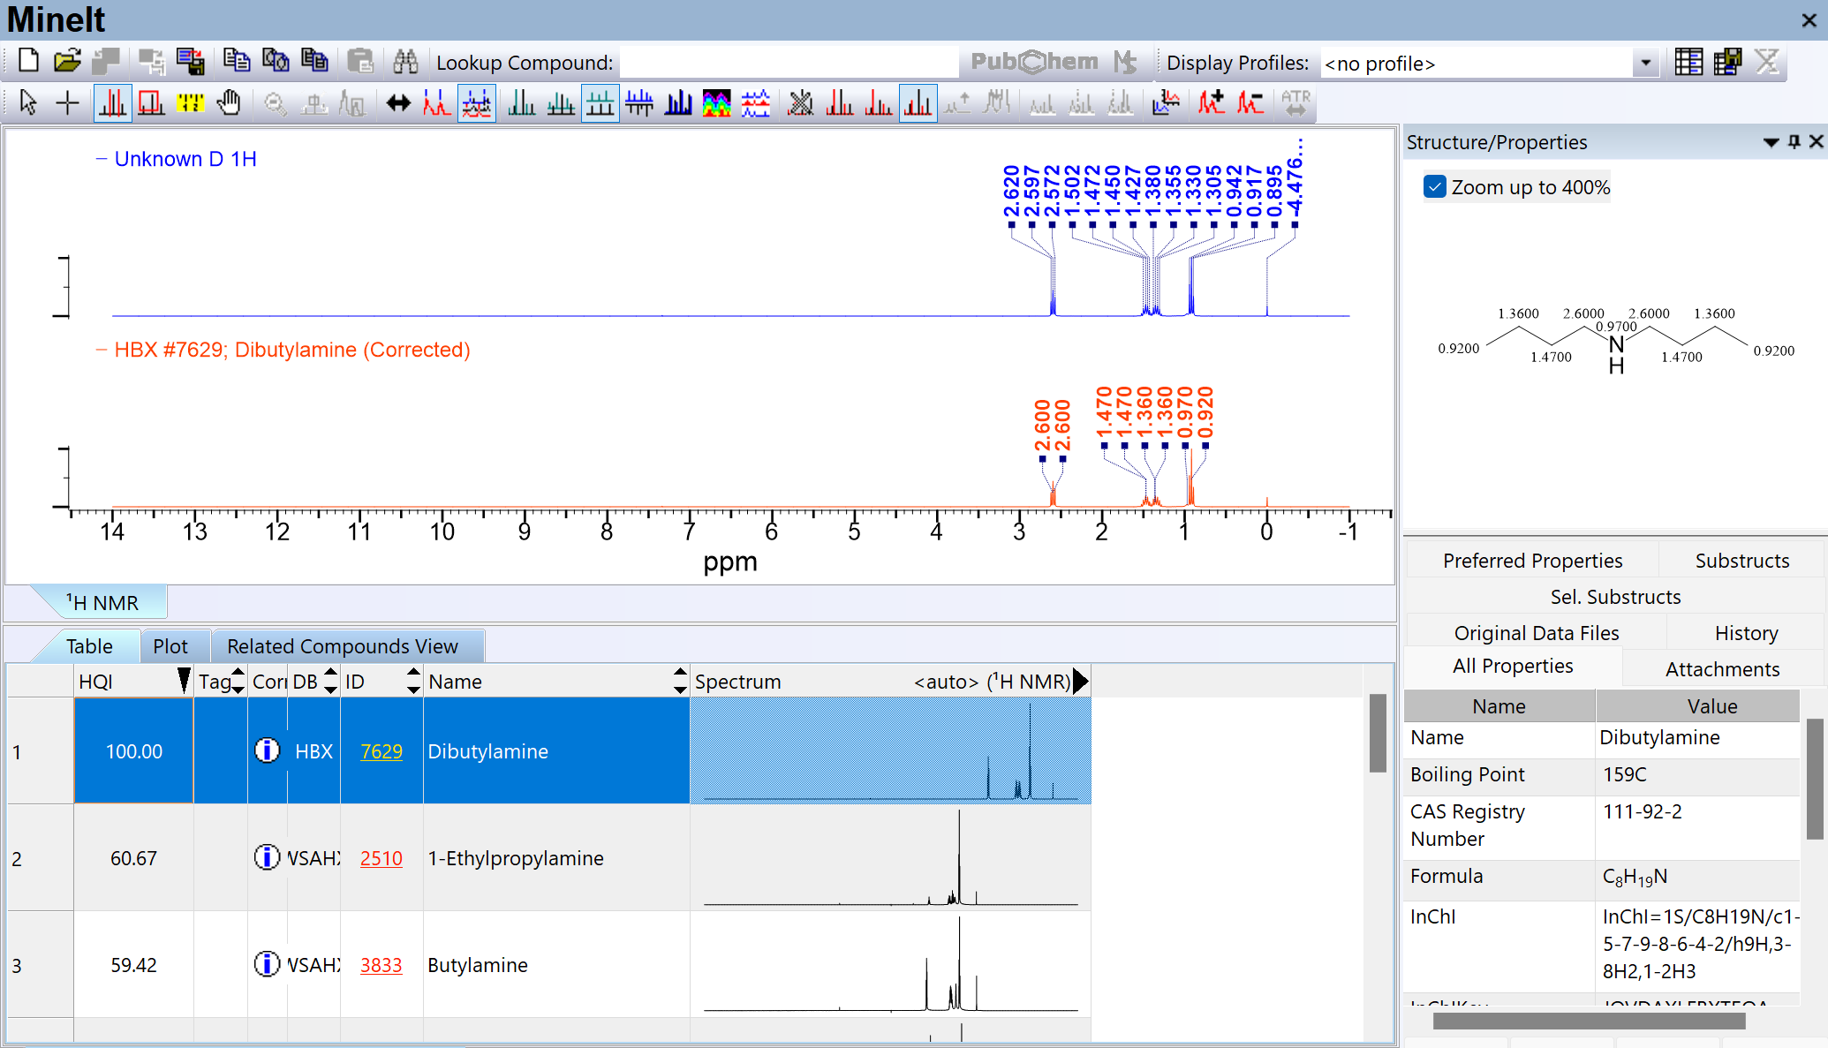Click the yellow ruler measurement icon
This screenshot has height=1048, width=1828.
pos(190,103)
